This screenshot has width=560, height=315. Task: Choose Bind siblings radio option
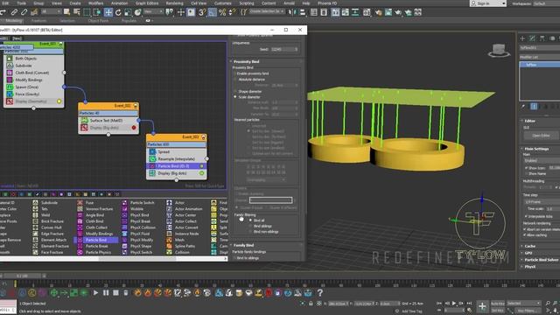tap(250, 226)
